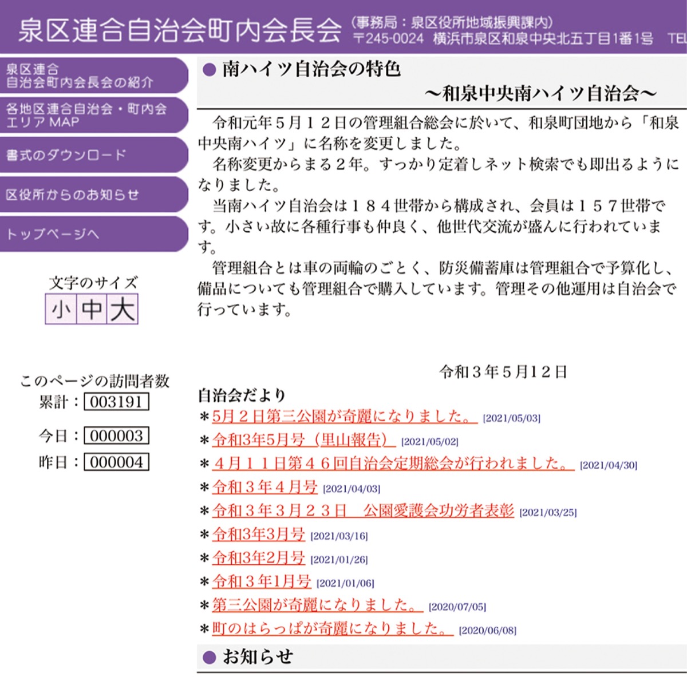Open link 5月2日第三公園が奇麗になりました。

pyautogui.click(x=344, y=416)
